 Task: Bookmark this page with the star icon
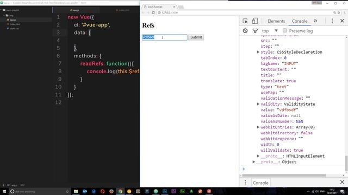339,12
